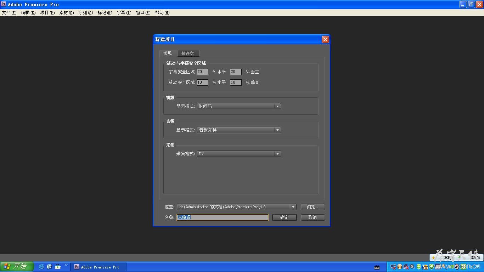Switch to the 暂存盘 tab
The width and height of the screenshot is (484, 272).
188,53
